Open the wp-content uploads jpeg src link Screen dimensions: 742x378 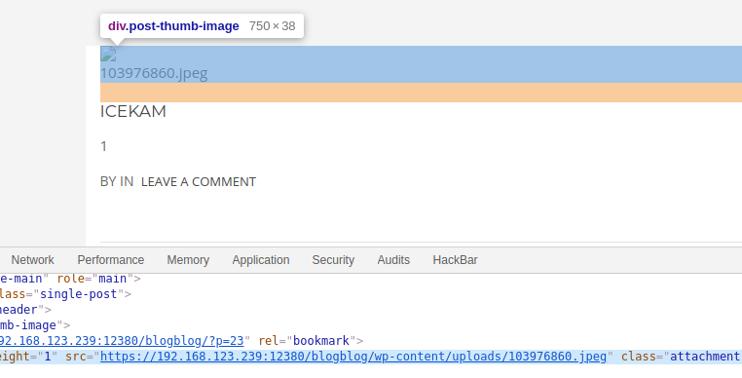(353, 357)
